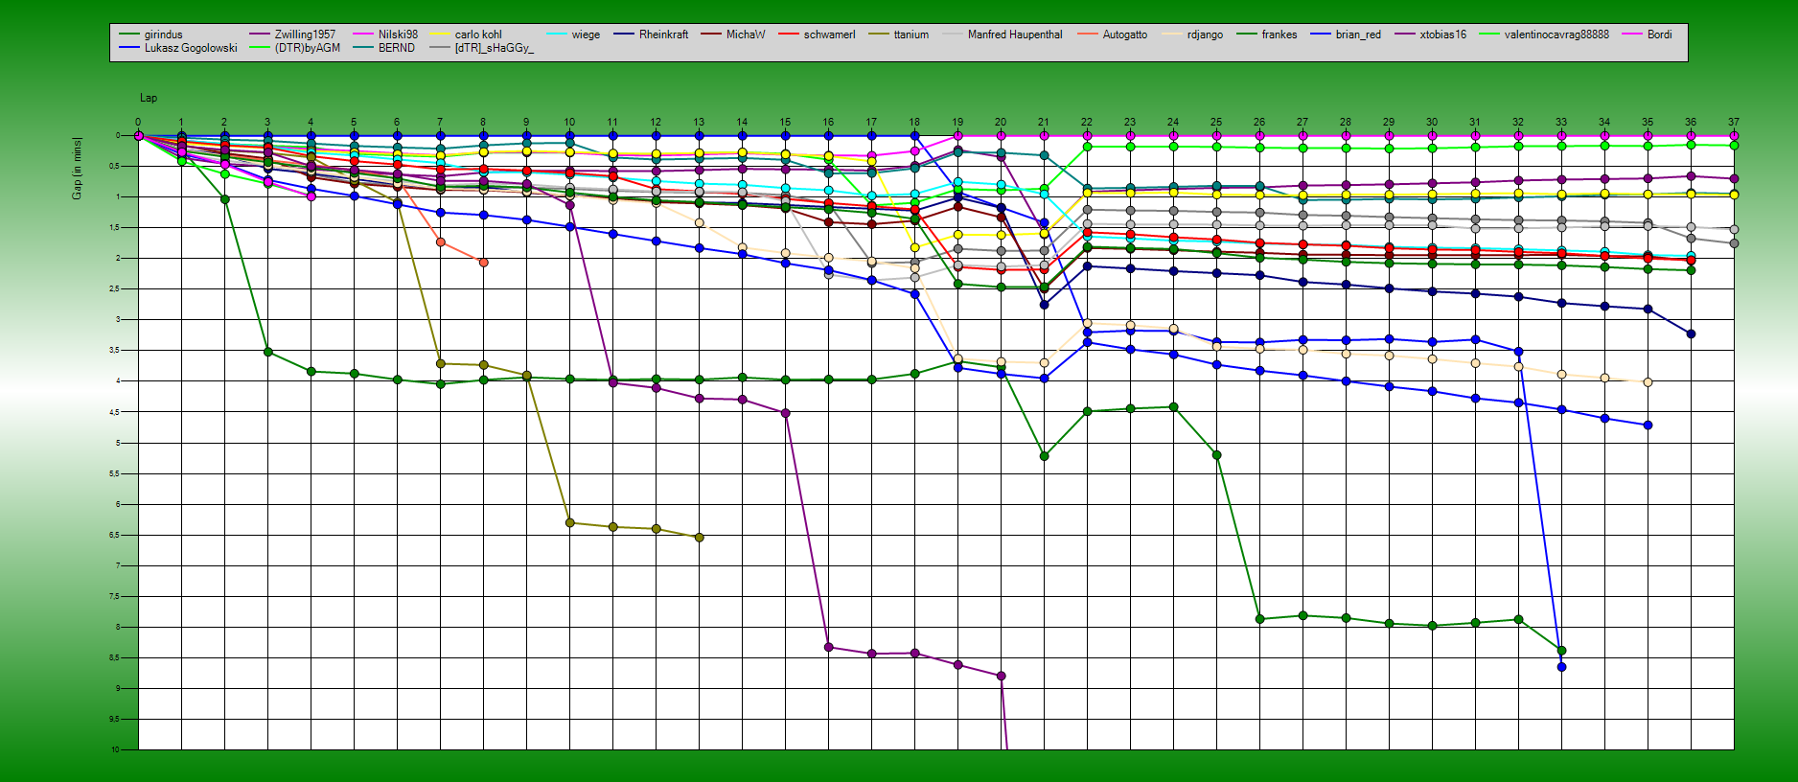The width and height of the screenshot is (1798, 782).
Task: Click the 8 minute gap axis label
Action: pos(118,627)
